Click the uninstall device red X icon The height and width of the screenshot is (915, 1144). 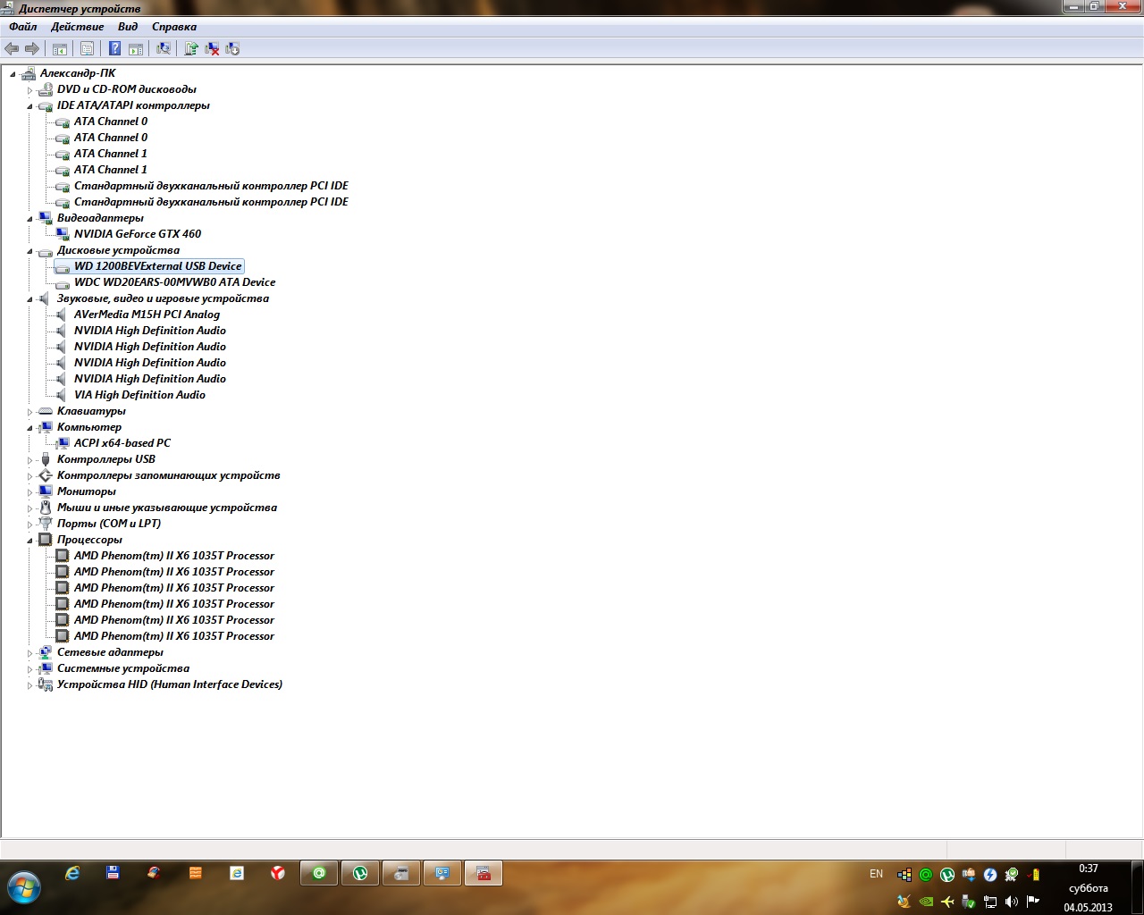(x=212, y=49)
